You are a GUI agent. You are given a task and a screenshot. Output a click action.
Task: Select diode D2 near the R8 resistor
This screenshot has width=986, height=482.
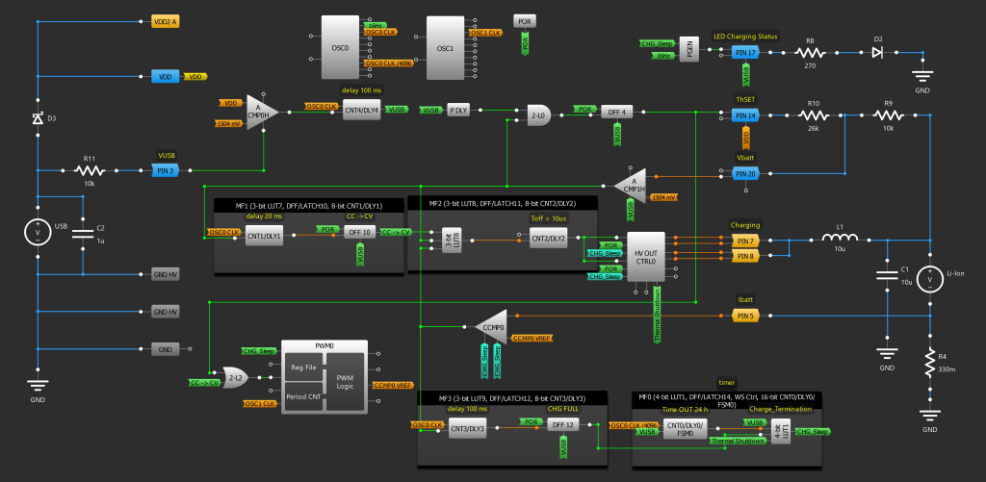tap(877, 52)
